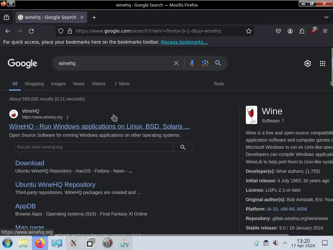Viewport: 333px width, 250px height.
Task: Switch to the Shopping results tab
Action: (x=34, y=84)
